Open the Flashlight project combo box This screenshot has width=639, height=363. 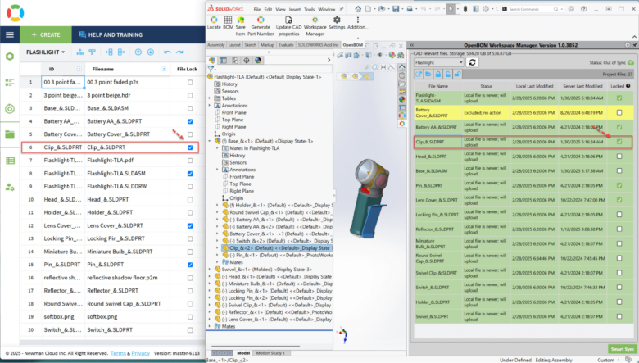coord(439,62)
